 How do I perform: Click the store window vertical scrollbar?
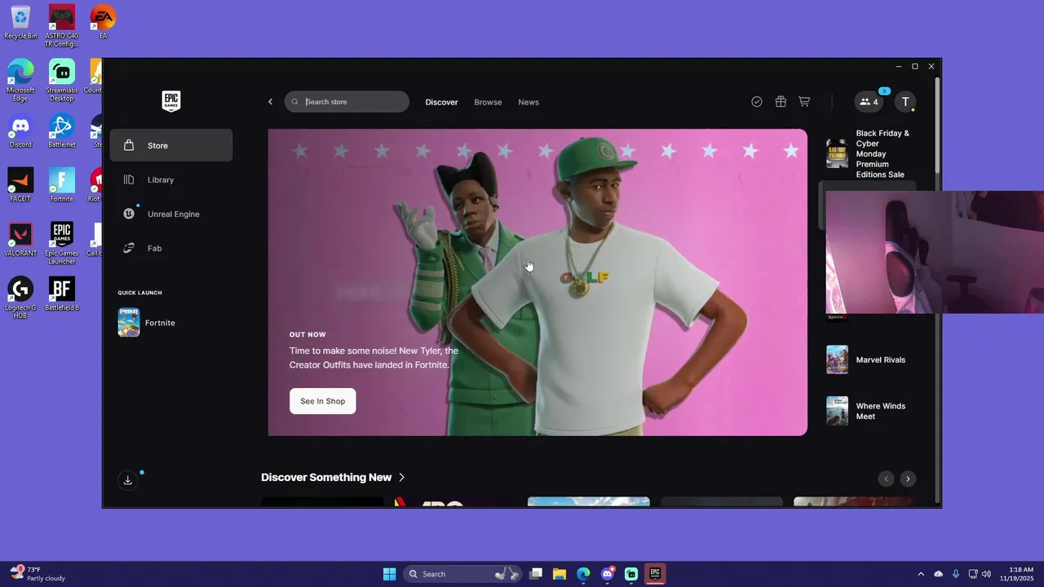[x=938, y=126]
